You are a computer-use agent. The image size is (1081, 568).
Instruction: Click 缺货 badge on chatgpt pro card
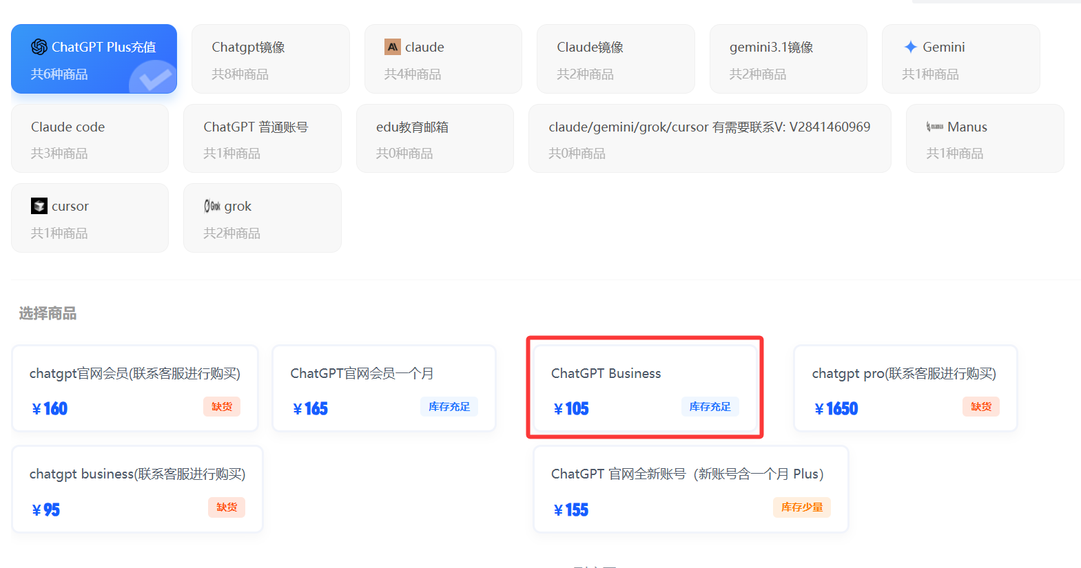point(981,407)
